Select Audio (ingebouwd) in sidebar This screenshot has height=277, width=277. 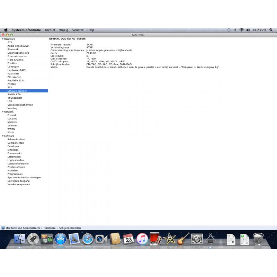coord(18,46)
